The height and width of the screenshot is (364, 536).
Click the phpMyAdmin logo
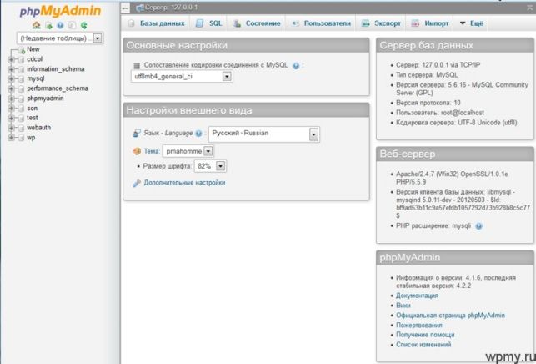60,11
